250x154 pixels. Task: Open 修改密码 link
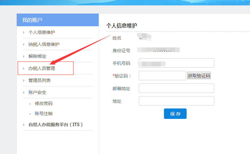[44, 103]
